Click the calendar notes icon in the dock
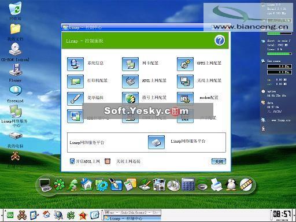Viewport: 296px width, 222px height. tap(130, 184)
